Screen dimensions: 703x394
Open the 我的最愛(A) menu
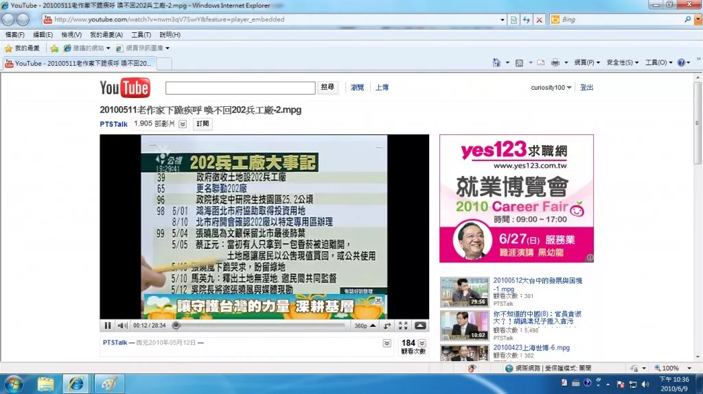pos(106,34)
